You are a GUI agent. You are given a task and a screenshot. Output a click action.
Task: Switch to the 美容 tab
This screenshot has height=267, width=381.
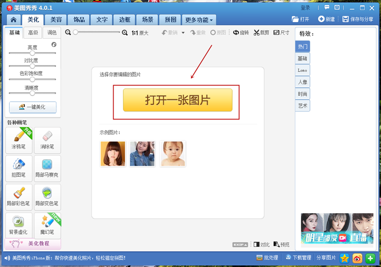point(56,20)
